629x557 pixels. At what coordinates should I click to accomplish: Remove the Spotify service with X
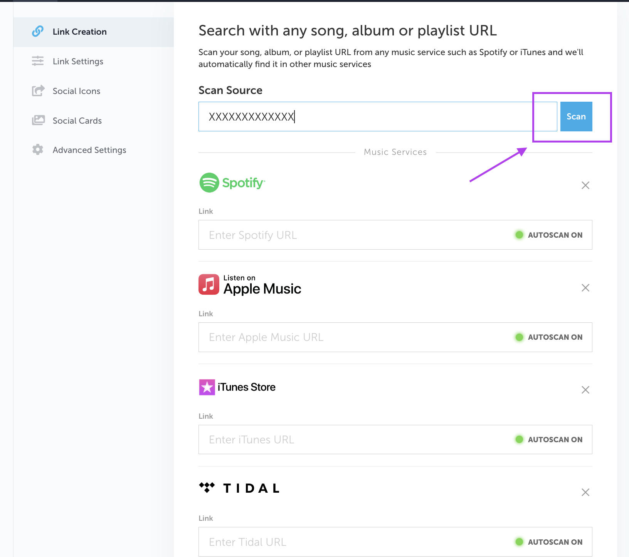click(x=585, y=185)
